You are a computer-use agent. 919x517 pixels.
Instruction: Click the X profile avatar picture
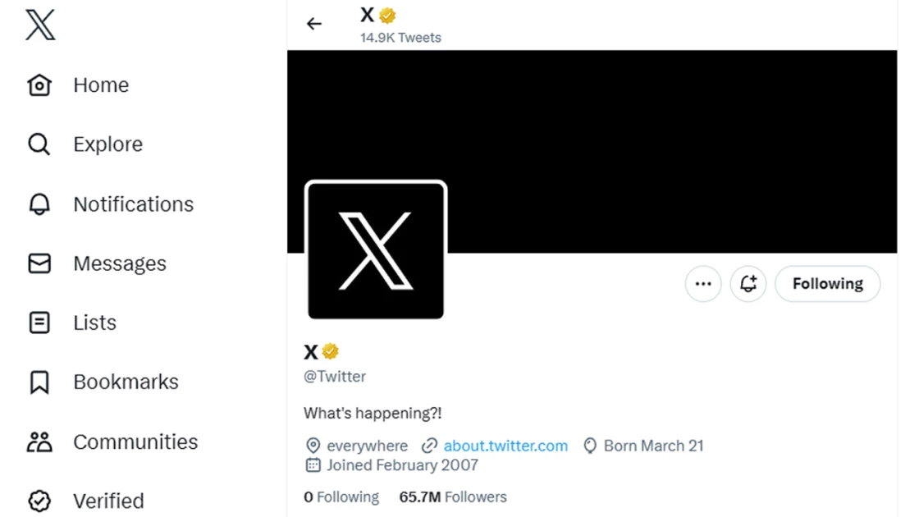(377, 249)
